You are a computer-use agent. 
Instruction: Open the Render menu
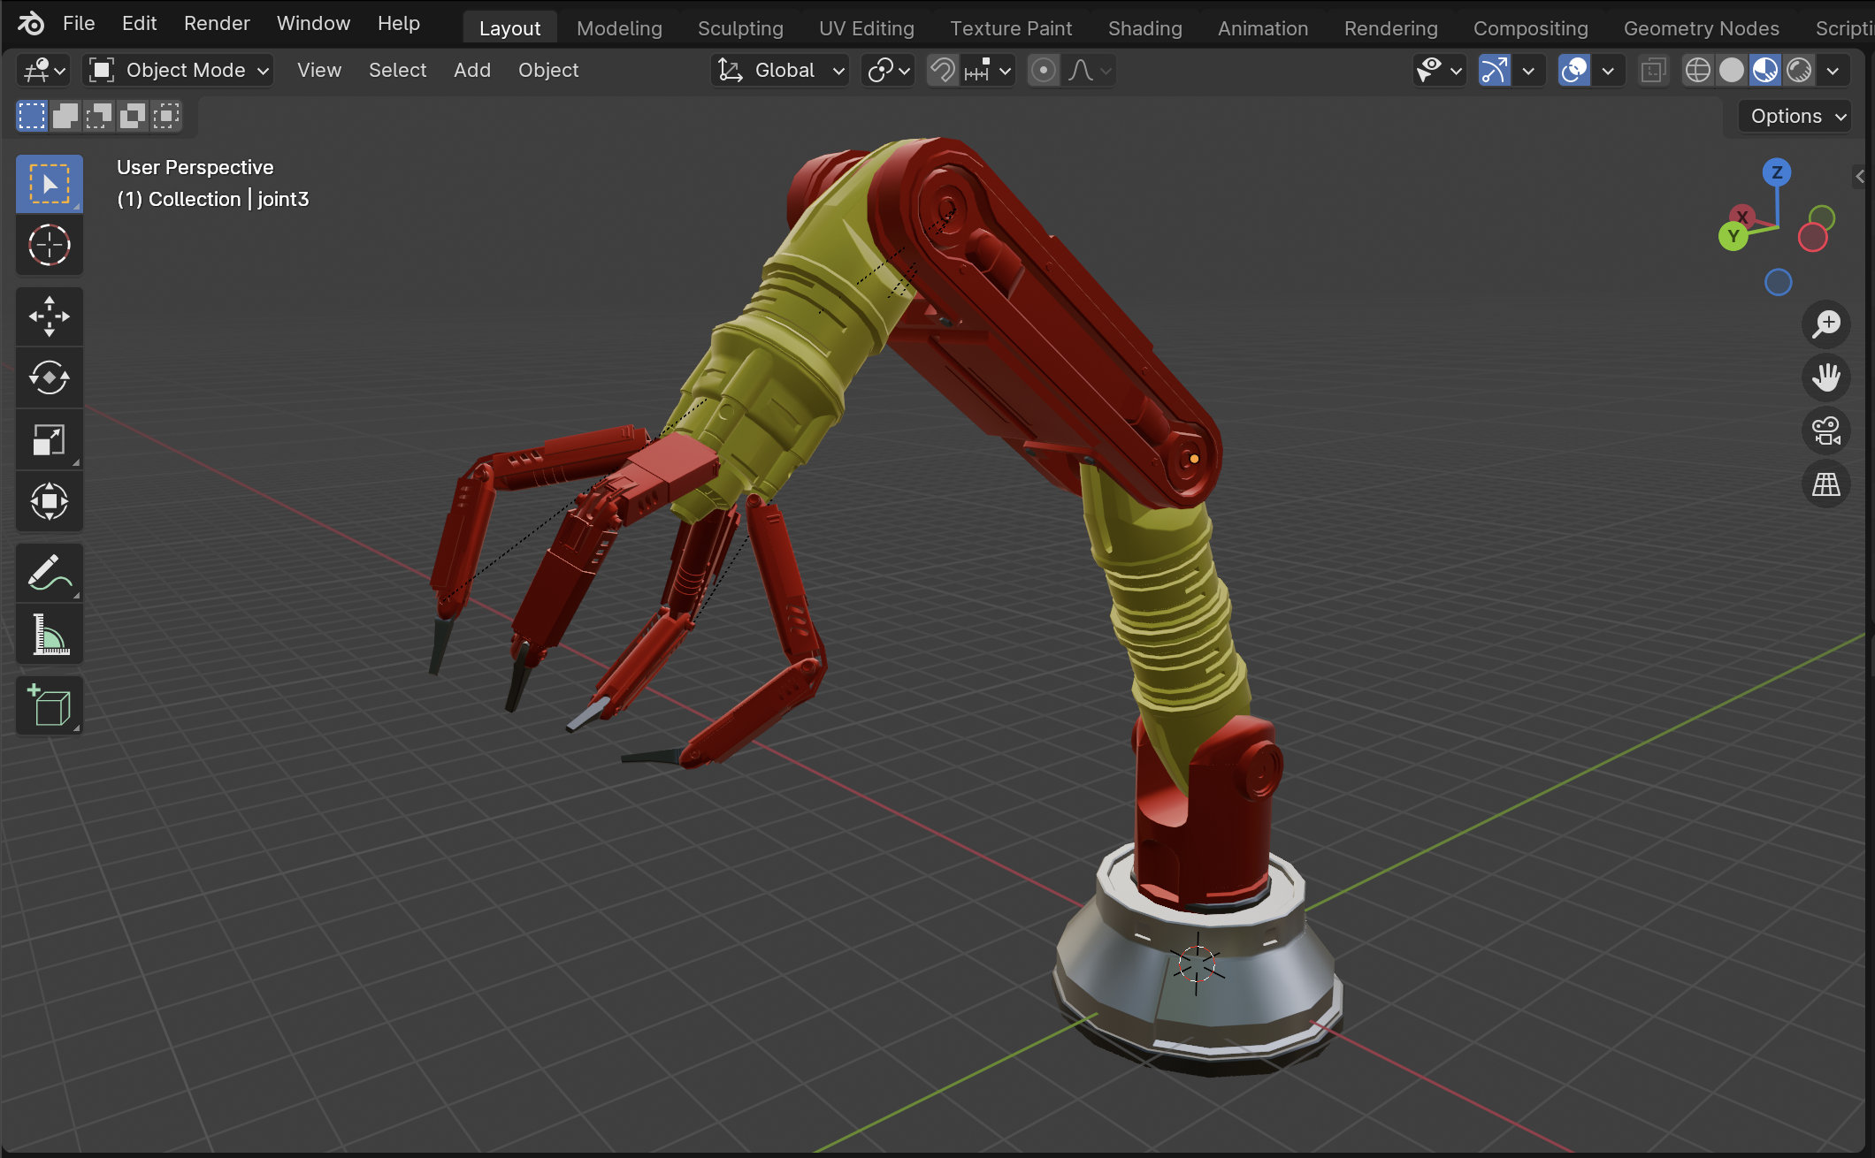[x=217, y=23]
